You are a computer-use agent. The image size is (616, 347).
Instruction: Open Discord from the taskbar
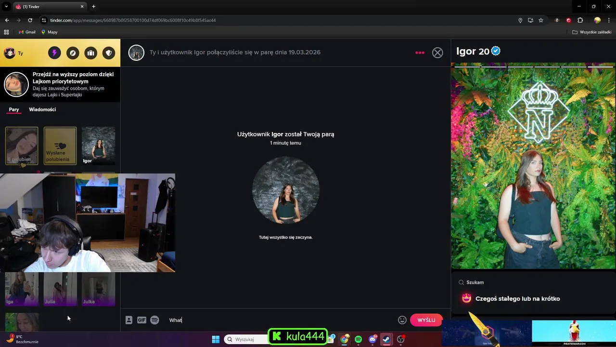click(372, 339)
